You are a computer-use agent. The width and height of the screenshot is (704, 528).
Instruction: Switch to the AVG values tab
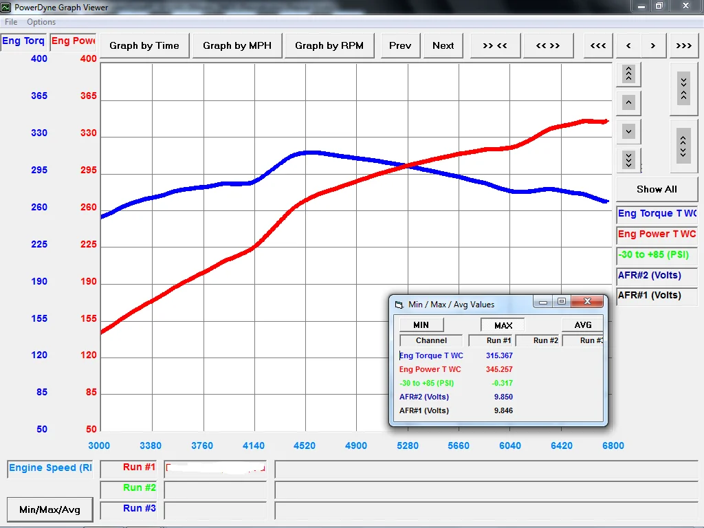[x=582, y=324]
